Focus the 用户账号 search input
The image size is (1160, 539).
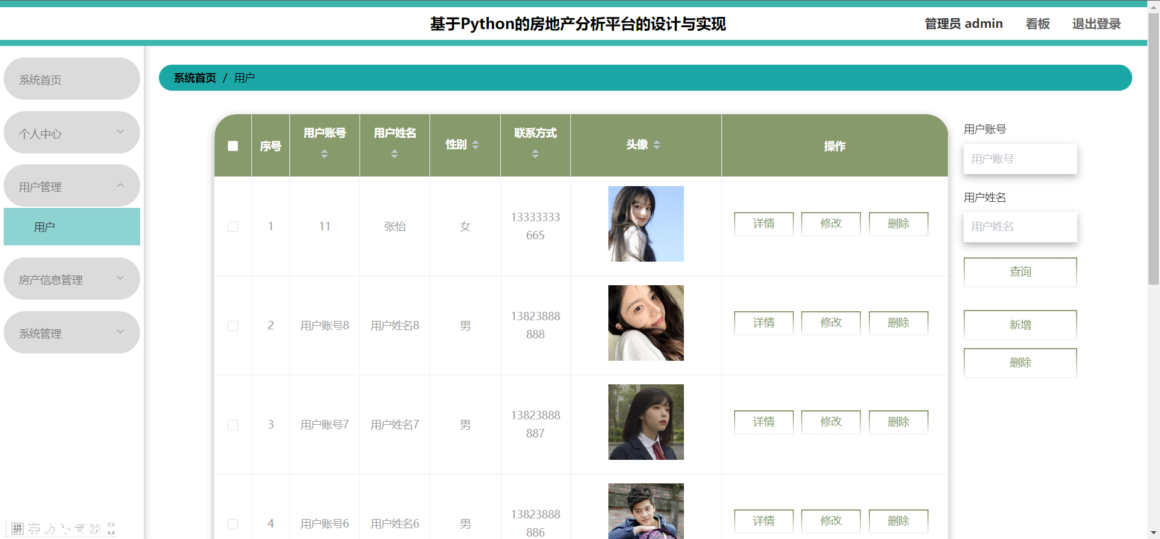(x=1020, y=159)
